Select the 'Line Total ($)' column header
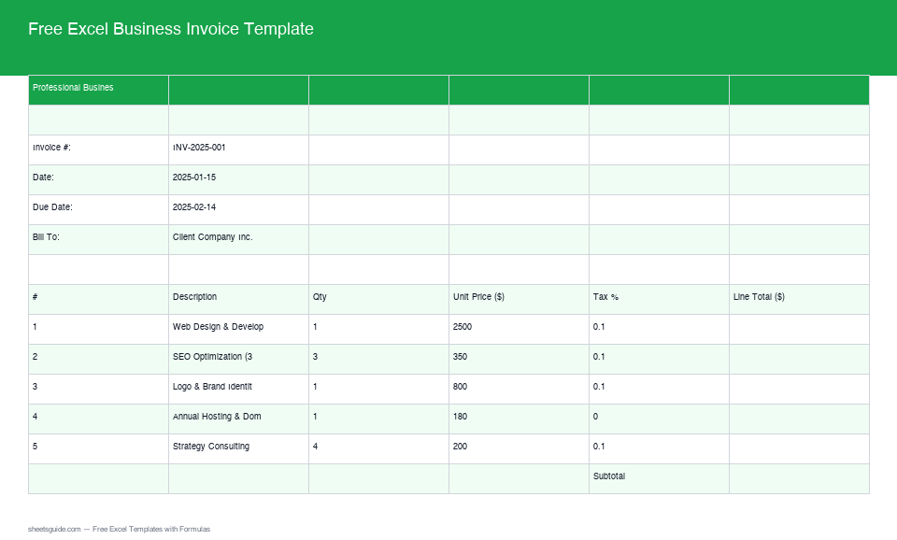Viewport: 897px width, 540px height. 799,298
